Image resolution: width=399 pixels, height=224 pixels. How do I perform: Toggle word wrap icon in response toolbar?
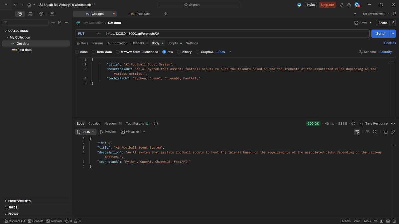point(357,132)
